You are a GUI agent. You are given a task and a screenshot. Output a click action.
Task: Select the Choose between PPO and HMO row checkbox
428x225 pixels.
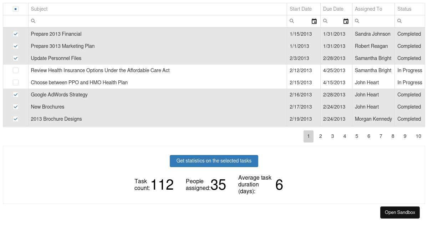coord(16,82)
